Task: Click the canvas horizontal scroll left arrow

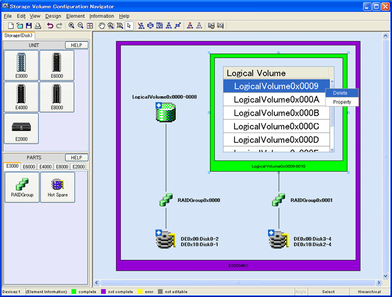Action: point(97,282)
